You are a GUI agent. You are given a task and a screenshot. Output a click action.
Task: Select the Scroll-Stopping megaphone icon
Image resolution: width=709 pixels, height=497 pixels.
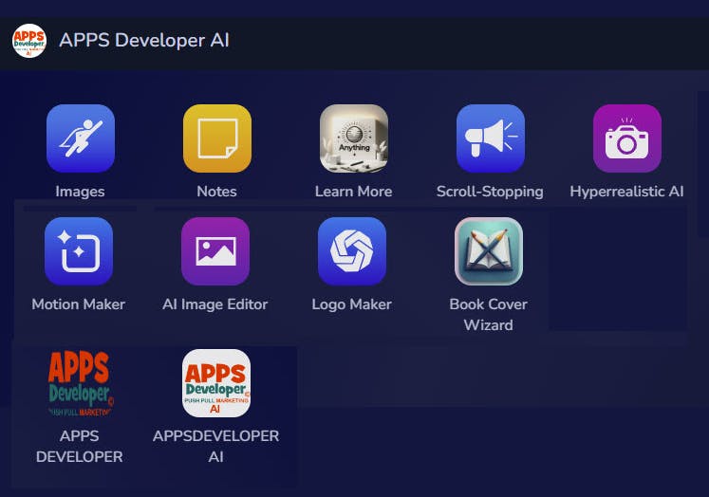[x=491, y=138]
